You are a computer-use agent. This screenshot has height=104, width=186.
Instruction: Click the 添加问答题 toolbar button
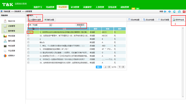[x=163, y=20]
